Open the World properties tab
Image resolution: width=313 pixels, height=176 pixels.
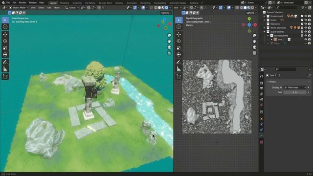(x=262, y=105)
